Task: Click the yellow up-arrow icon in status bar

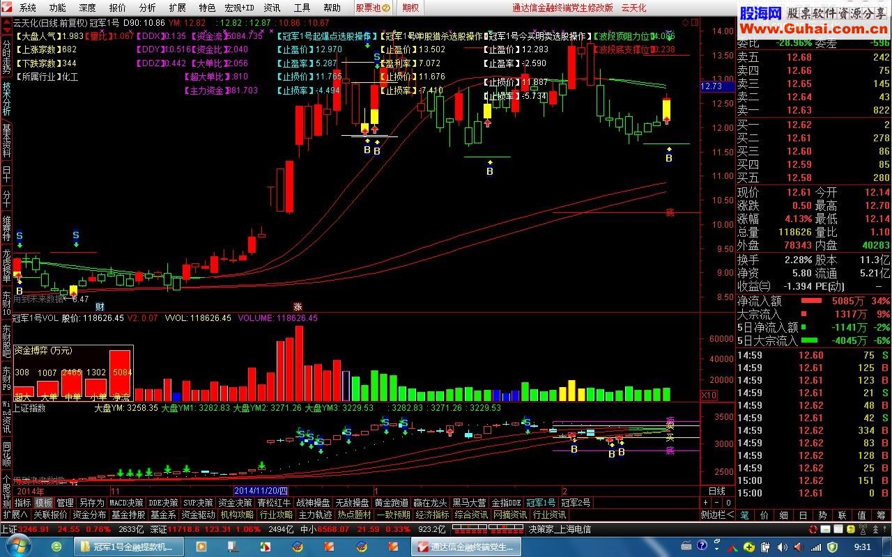Action: pos(851,529)
